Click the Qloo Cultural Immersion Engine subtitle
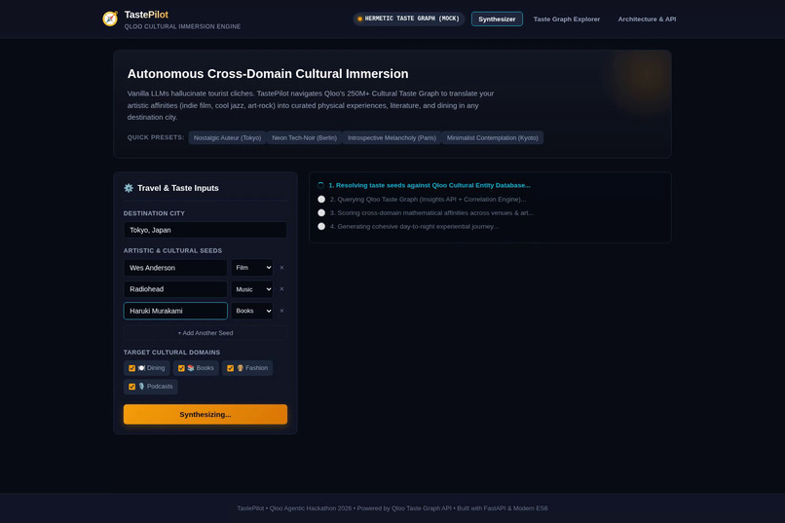Image resolution: width=785 pixels, height=523 pixels. click(x=182, y=26)
